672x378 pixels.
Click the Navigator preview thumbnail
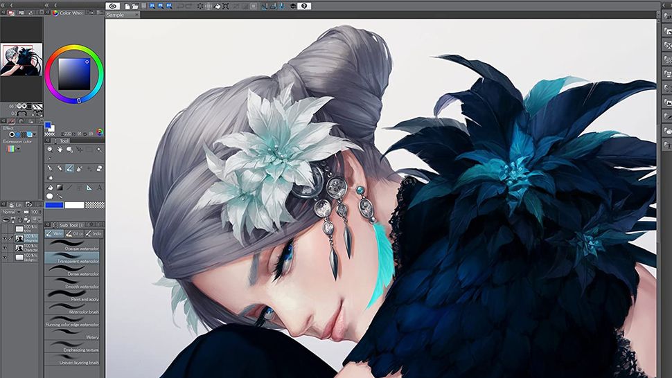click(21, 60)
